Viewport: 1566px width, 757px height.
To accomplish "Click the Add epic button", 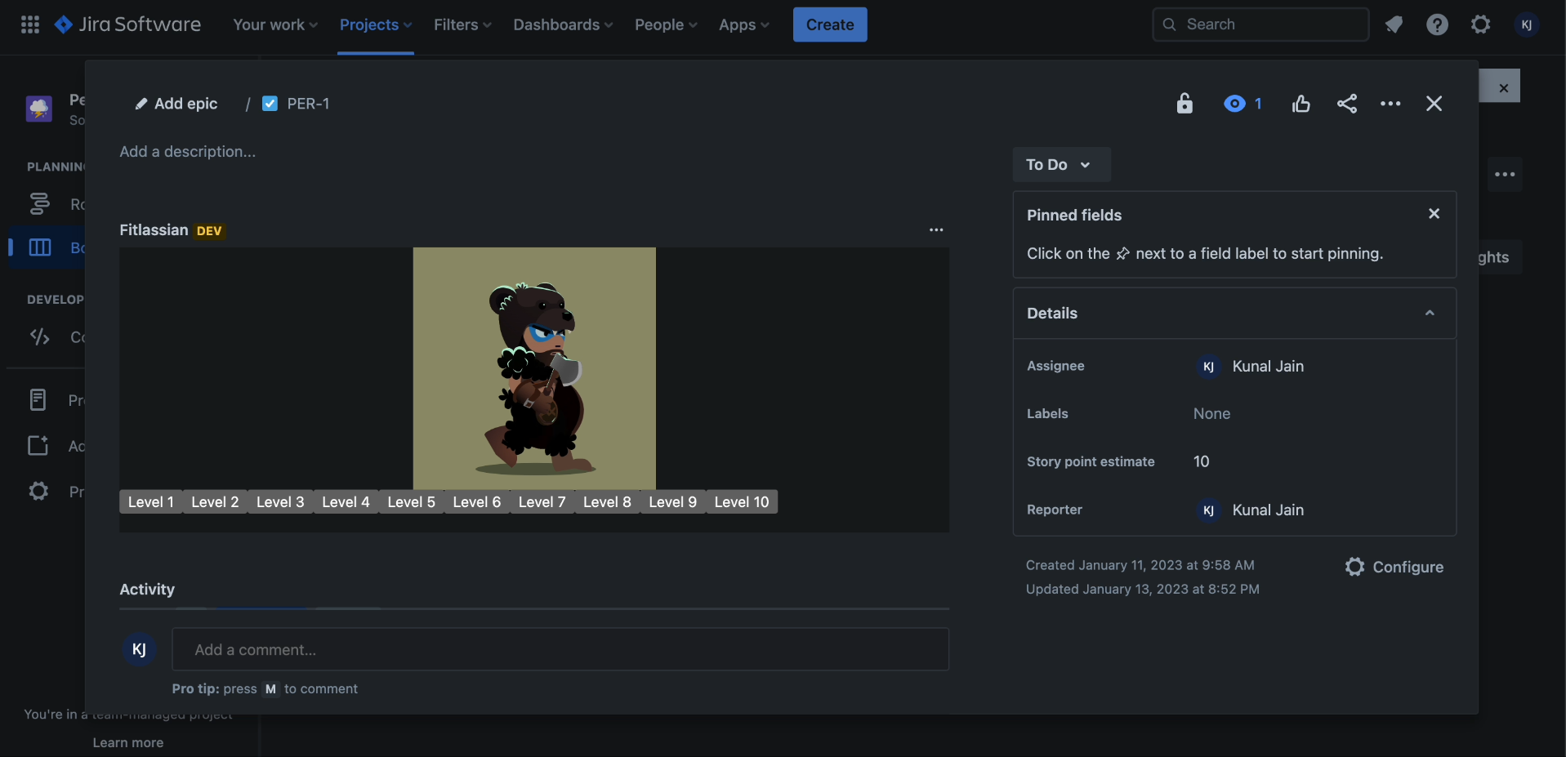I will 176,104.
